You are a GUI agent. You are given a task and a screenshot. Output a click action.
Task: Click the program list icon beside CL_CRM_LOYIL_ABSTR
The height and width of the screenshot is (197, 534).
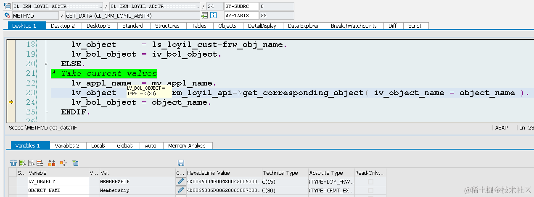[7, 6]
